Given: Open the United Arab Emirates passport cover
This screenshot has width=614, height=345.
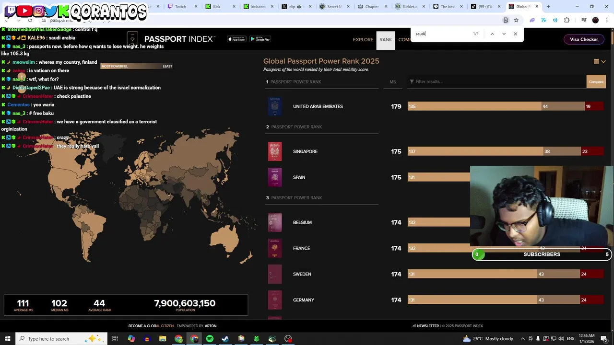Looking at the screenshot, I should coord(275,106).
